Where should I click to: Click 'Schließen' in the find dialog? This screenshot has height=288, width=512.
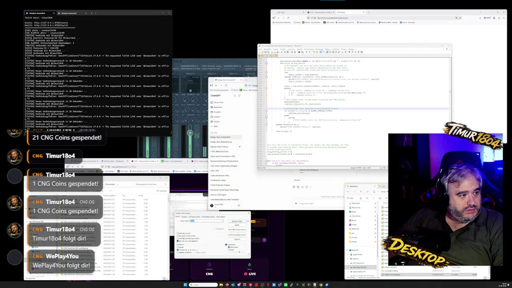[237, 239]
